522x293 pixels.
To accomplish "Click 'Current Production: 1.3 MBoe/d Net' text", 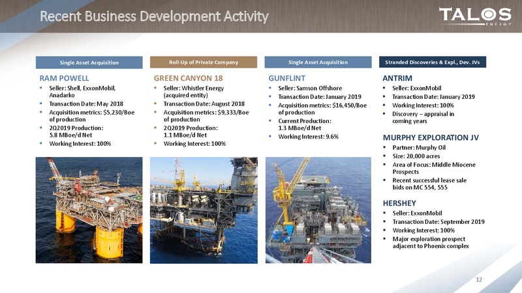I will (305, 124).
